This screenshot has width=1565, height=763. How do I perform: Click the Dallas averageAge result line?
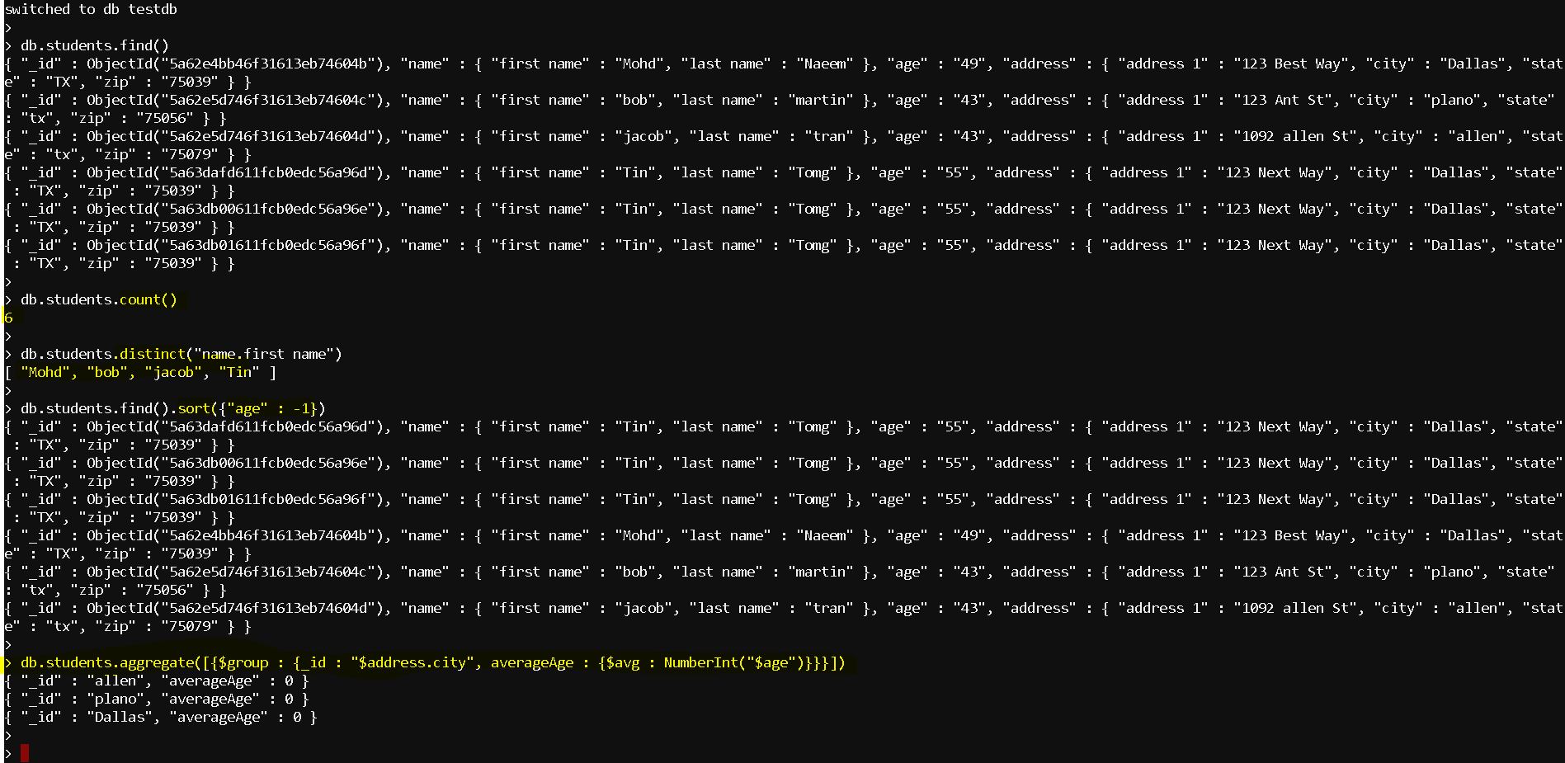tap(161, 717)
